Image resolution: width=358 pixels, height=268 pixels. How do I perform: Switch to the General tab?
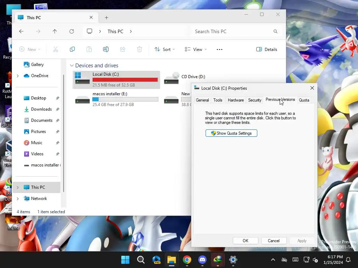[x=202, y=100]
